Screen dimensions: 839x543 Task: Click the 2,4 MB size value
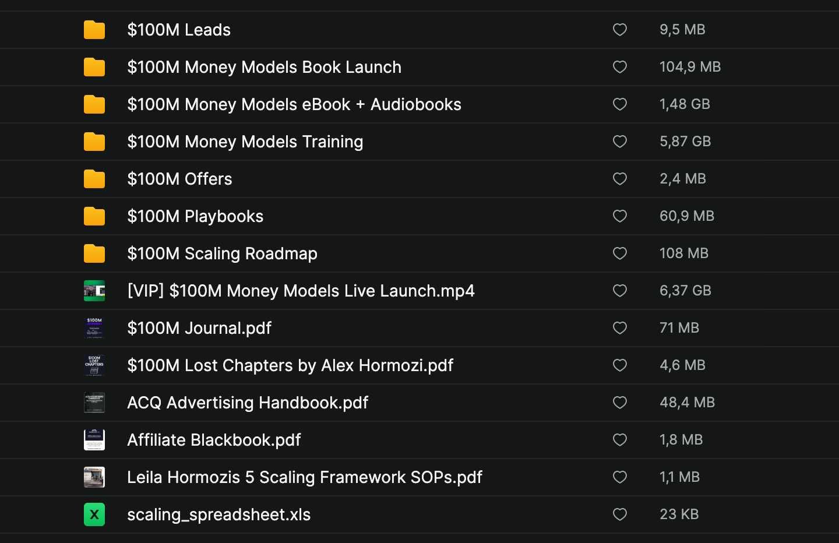683,179
